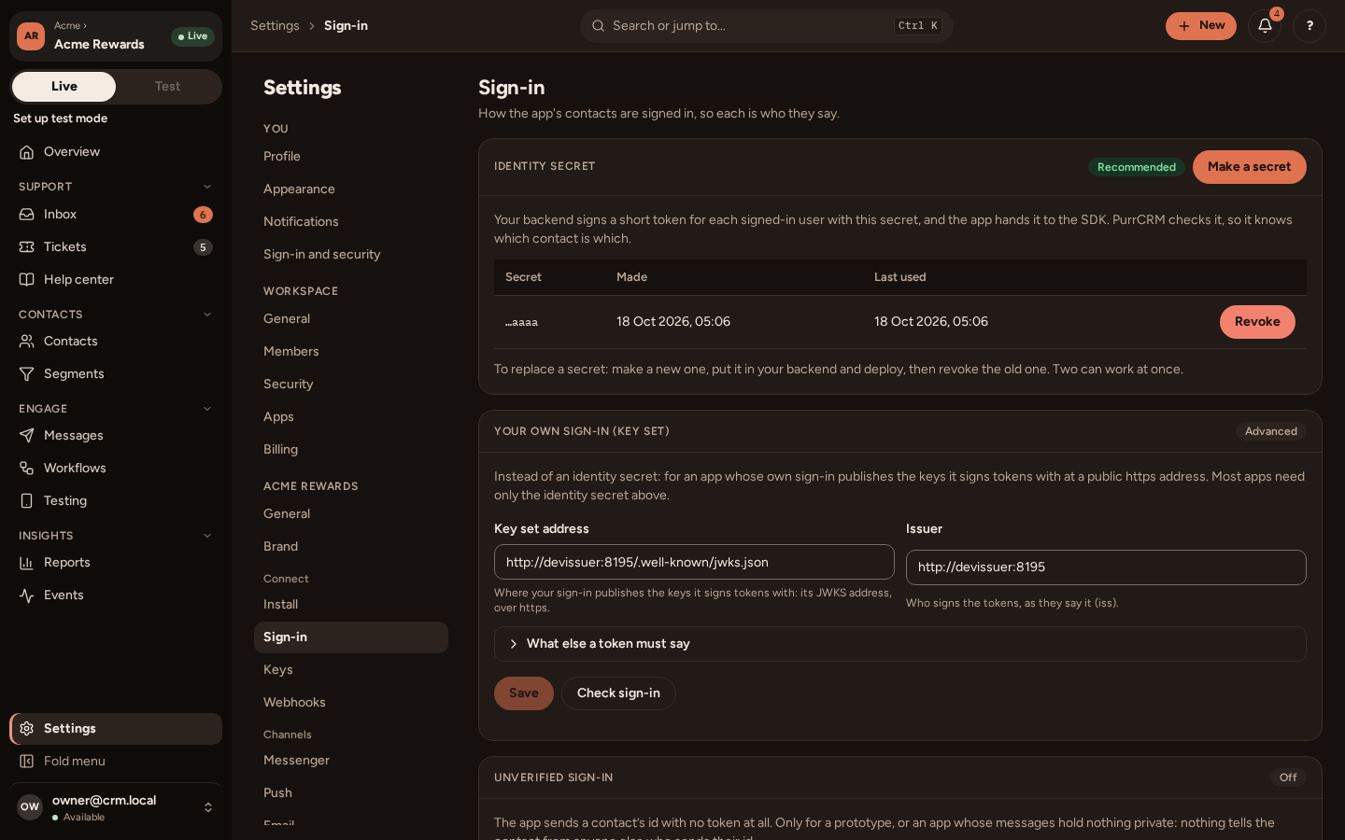Collapse the Contacts sidebar section
Viewport: 1345px width, 840px height.
(x=207, y=315)
